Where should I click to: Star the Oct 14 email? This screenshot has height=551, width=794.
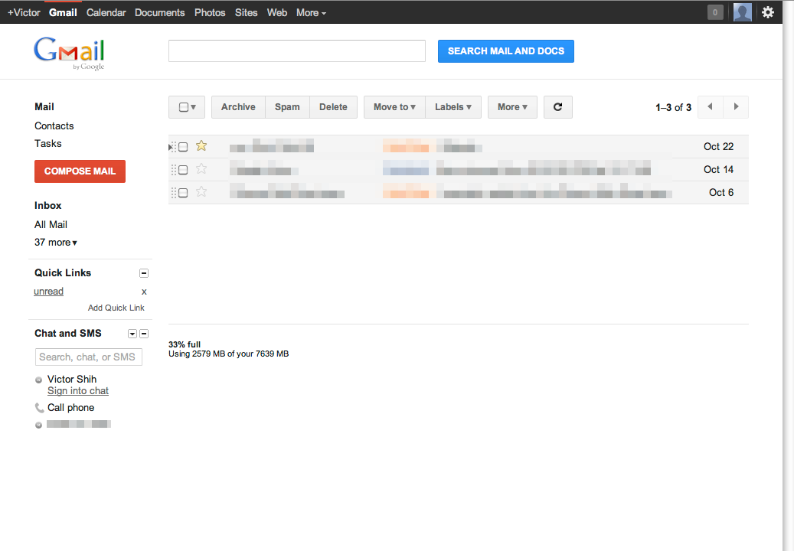[x=201, y=169]
